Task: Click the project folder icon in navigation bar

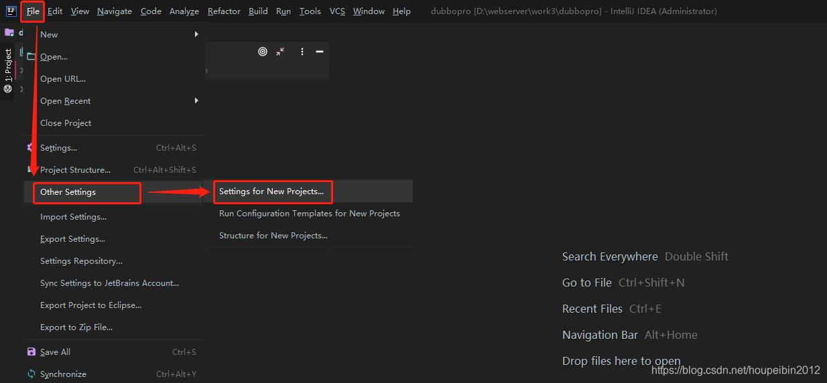Action: pos(9,32)
